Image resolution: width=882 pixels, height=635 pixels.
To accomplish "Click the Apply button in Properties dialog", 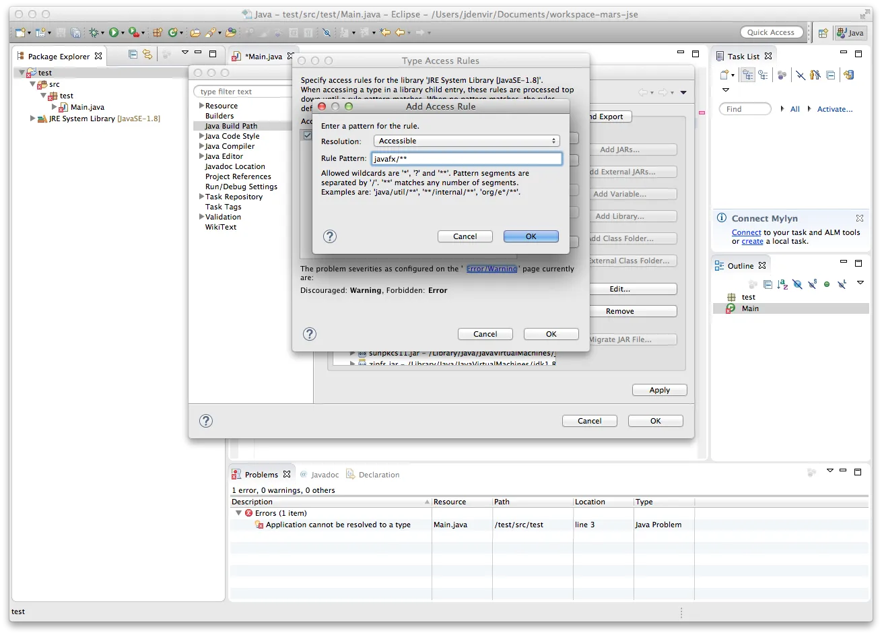I will pyautogui.click(x=660, y=390).
